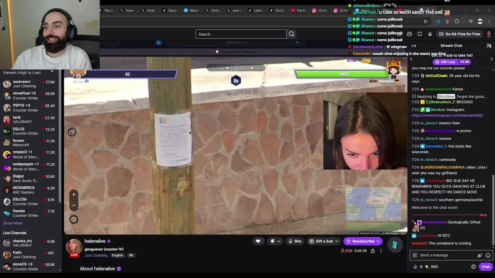Share the stream via share icon
The image size is (495, 278).
click(x=373, y=251)
